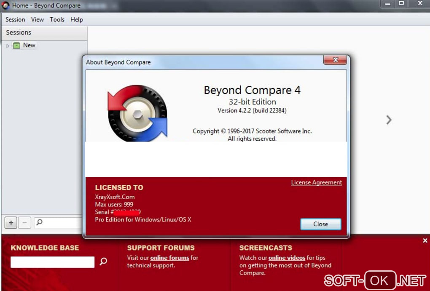430x291 pixels.
Task: Click the 'Beyond Compare 4' heading
Action: point(252,90)
